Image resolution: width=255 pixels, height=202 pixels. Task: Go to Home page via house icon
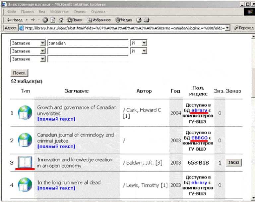(x=61, y=20)
